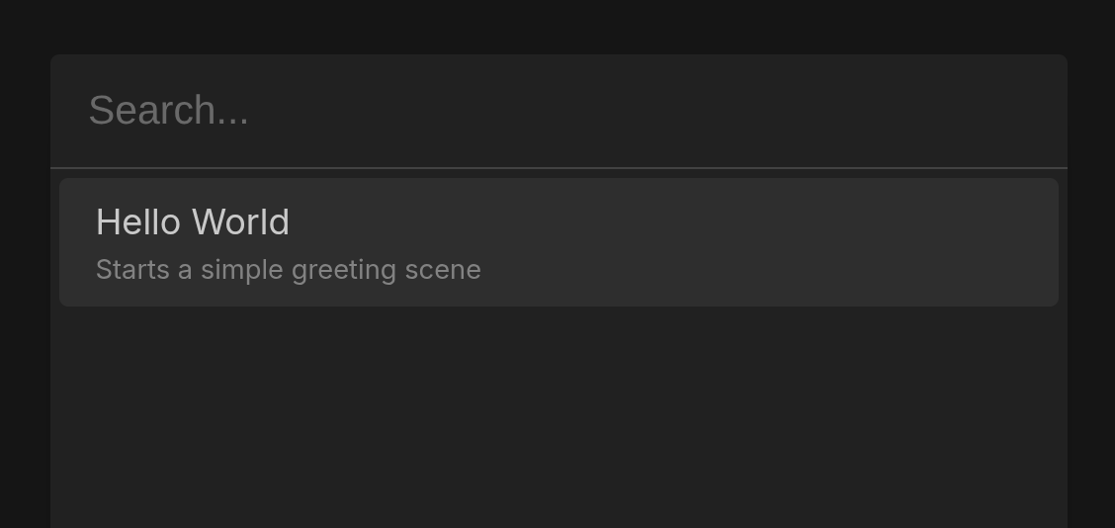Click the "Hello World" title text
This screenshot has width=1115, height=528.
(x=193, y=222)
